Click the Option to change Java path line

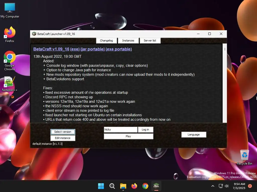[77, 70]
